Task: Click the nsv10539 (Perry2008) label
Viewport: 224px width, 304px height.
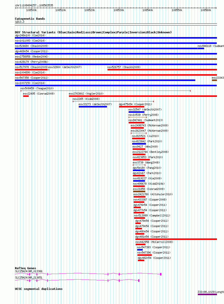Action: [143, 115]
